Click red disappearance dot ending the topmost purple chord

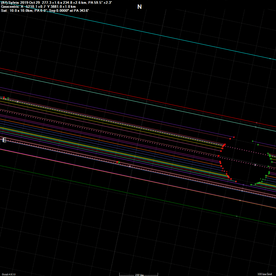pos(234,137)
